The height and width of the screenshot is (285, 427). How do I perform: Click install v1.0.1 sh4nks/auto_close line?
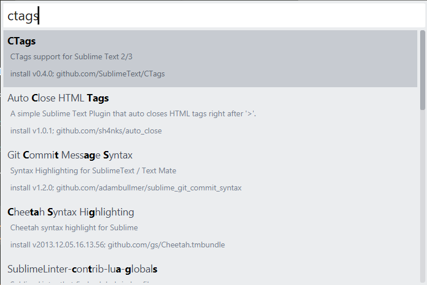pyautogui.click(x=86, y=131)
